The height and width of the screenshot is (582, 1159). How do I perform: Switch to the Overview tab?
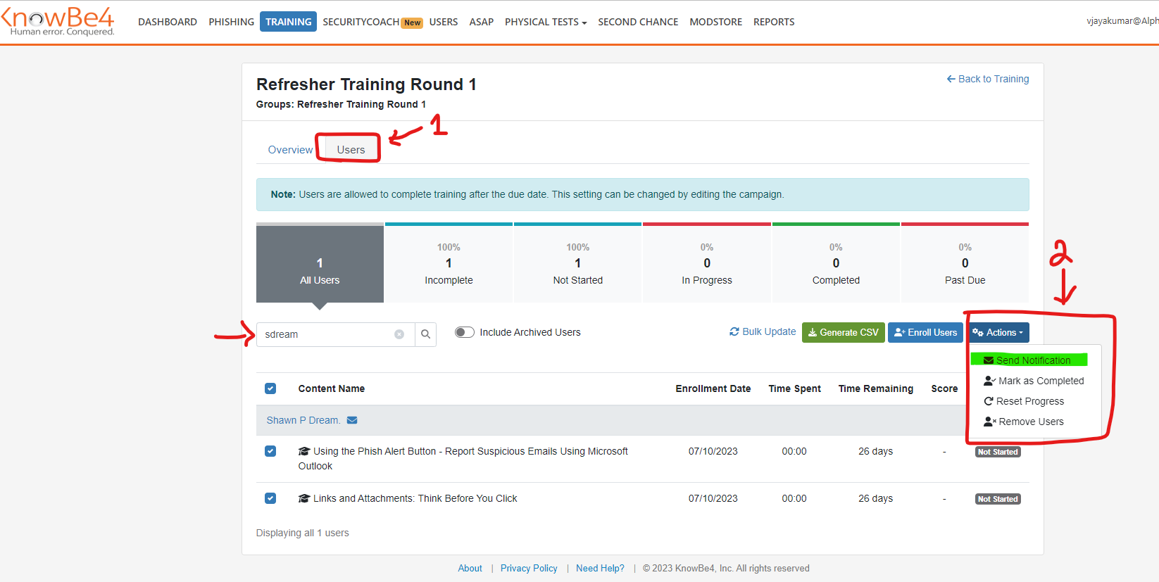[290, 150]
